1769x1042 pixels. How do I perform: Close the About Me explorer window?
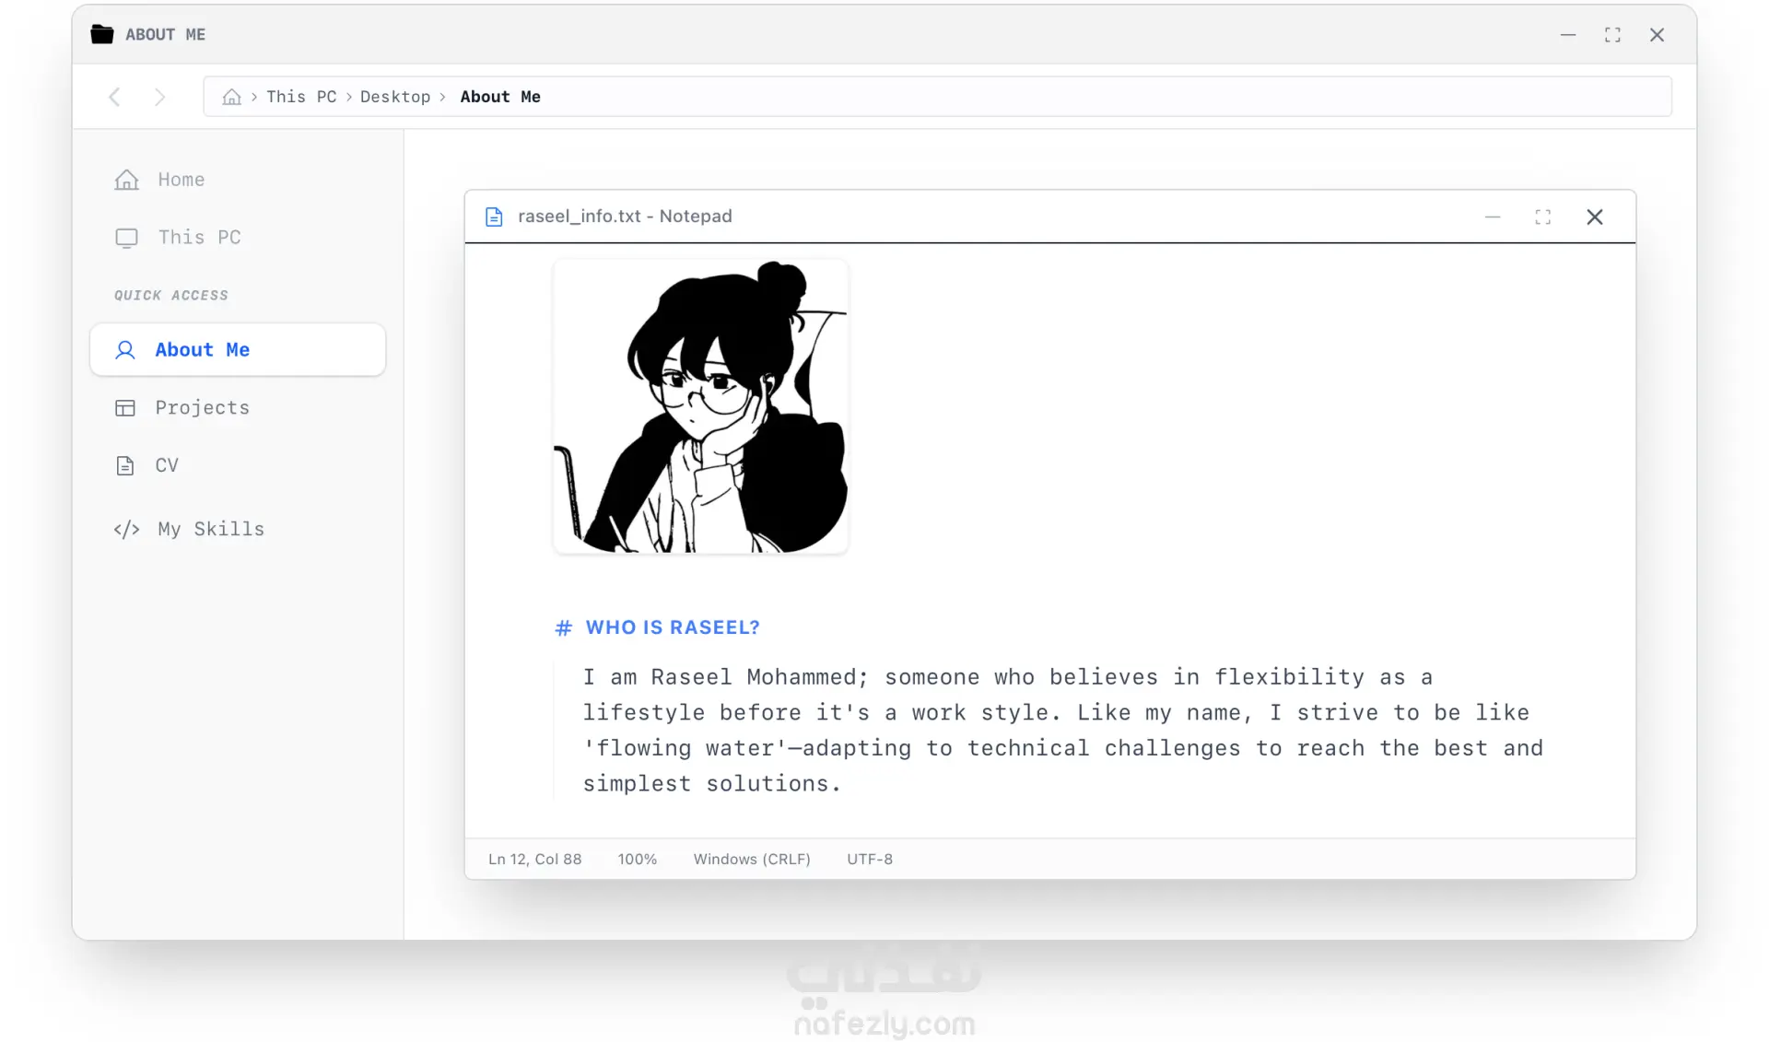point(1657,35)
